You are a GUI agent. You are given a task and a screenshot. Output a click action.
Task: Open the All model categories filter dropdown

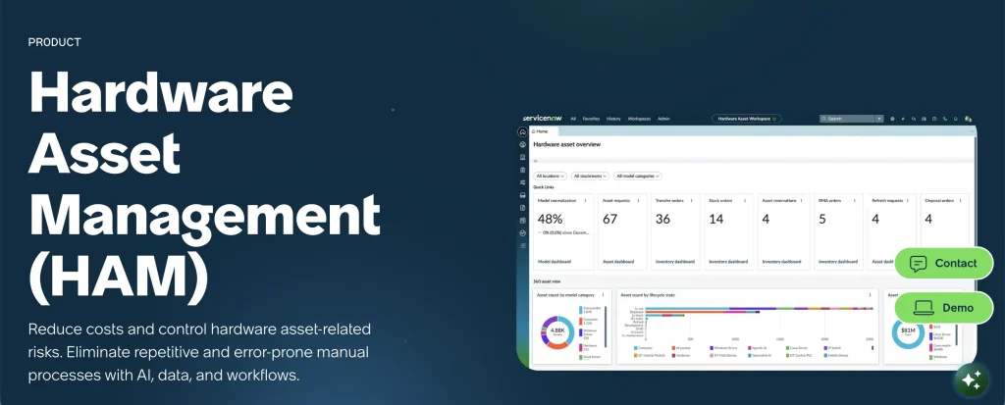(x=638, y=176)
